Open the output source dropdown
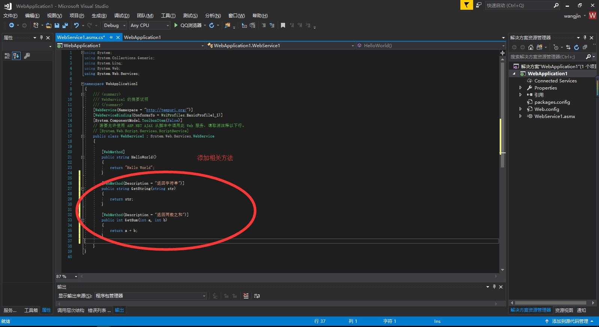 151,296
